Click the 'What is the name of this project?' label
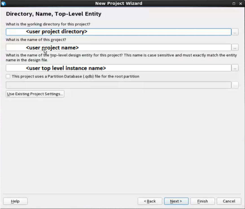The width and height of the screenshot is (245, 209). [x=36, y=40]
